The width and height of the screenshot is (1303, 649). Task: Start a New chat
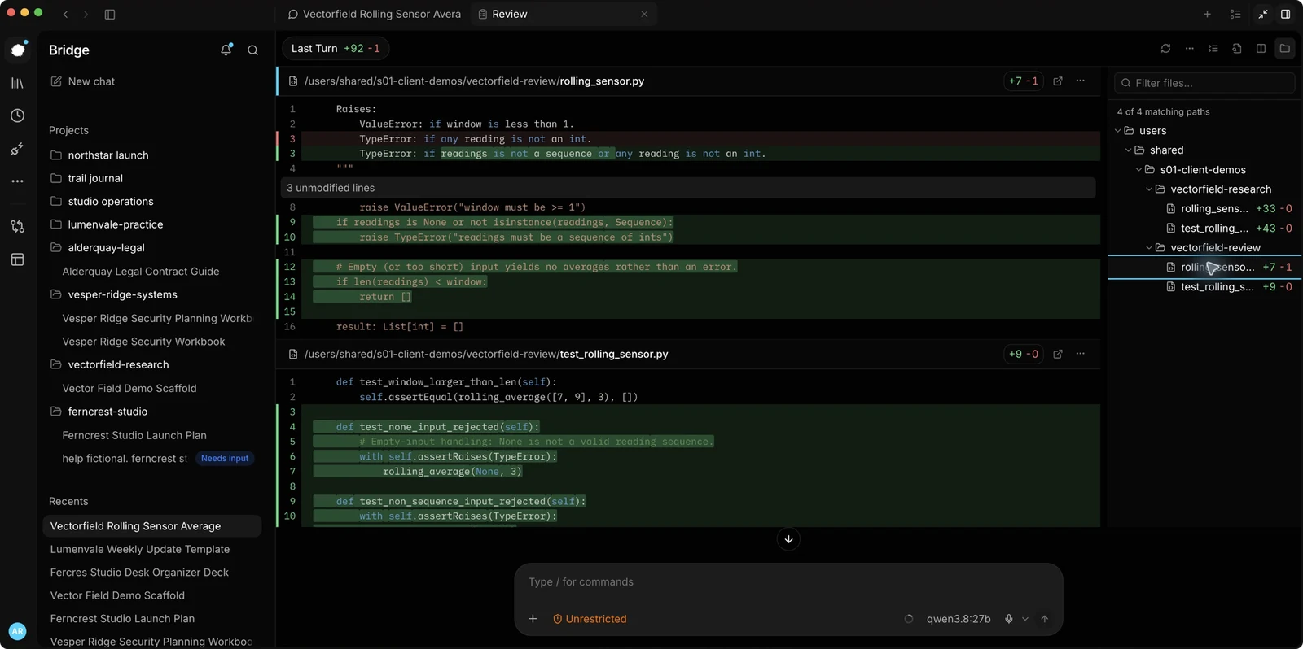click(82, 81)
